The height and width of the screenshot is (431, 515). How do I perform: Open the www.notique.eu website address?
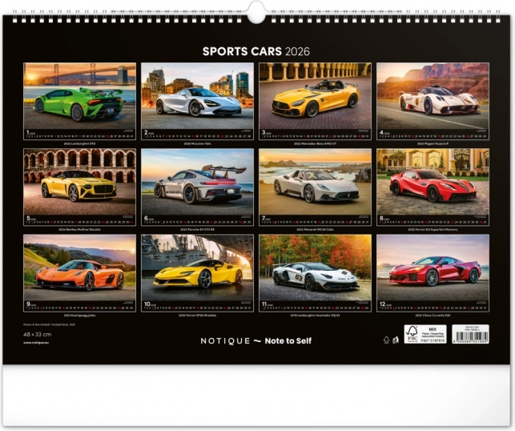pyautogui.click(x=36, y=343)
